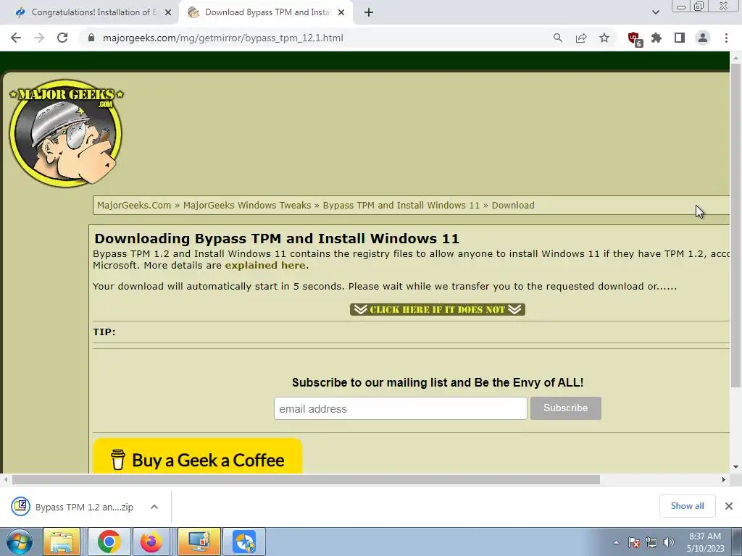742x556 pixels.
Task: Show hidden system tray icons
Action: coord(616,542)
